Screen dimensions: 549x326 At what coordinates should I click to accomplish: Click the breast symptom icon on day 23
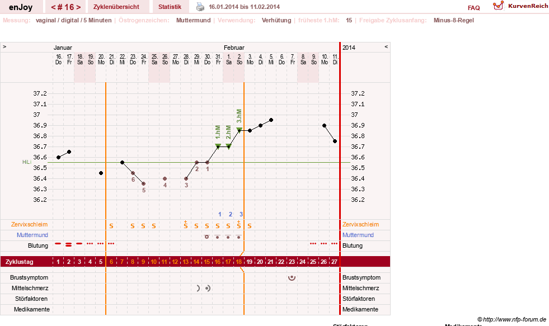click(x=292, y=278)
